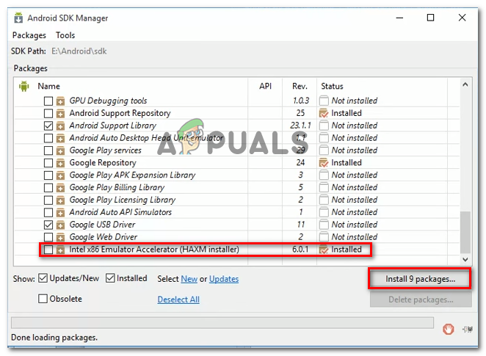Click the package icon beside Android Support Library
486x356 pixels.
[60, 126]
